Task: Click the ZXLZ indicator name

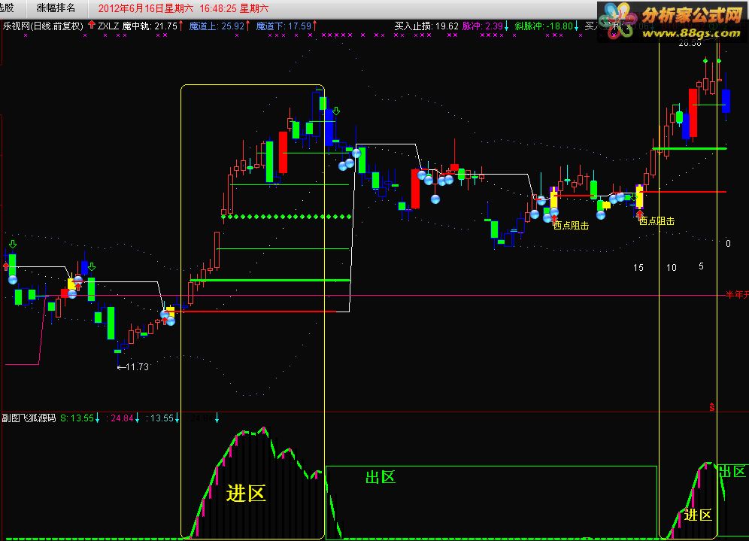Action: click(x=108, y=26)
